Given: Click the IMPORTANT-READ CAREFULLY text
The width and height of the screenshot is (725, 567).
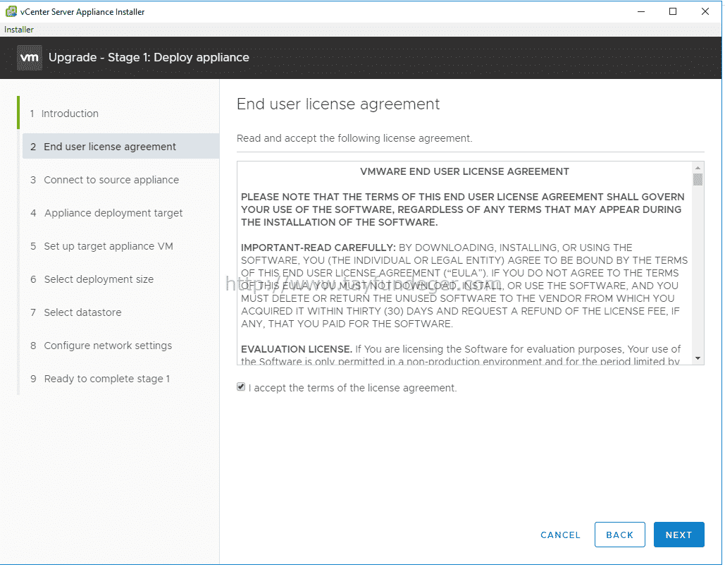Looking at the screenshot, I should point(318,248).
